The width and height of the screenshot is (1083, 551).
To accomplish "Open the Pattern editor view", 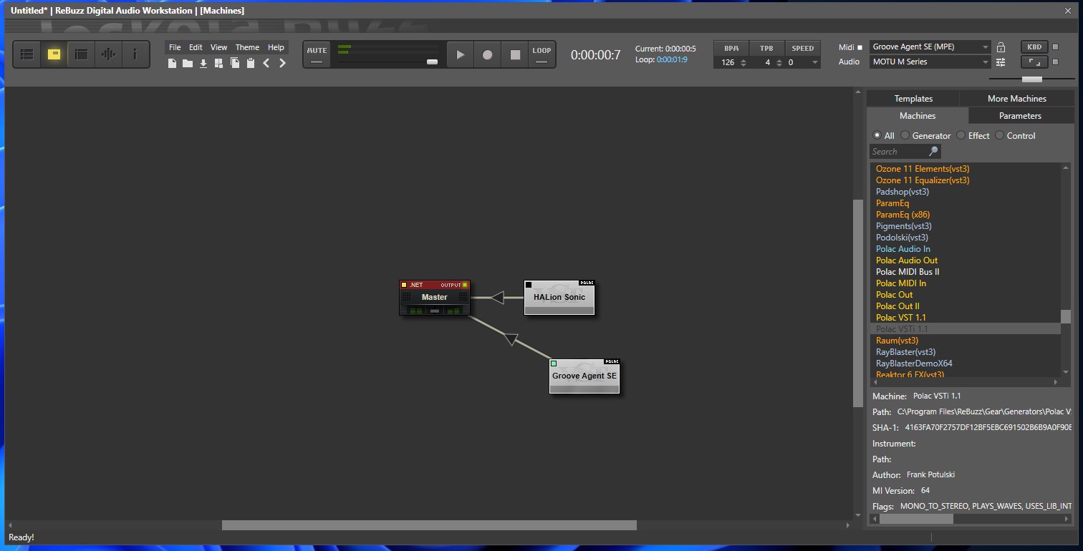I will [x=27, y=54].
